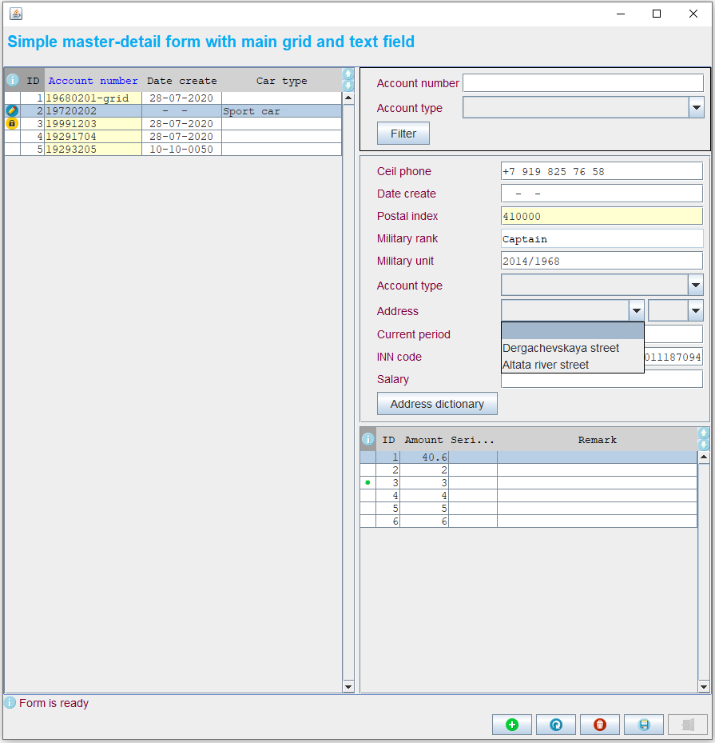Select the blank highlighted entry in address list
Image resolution: width=715 pixels, height=743 pixels.
coord(573,331)
